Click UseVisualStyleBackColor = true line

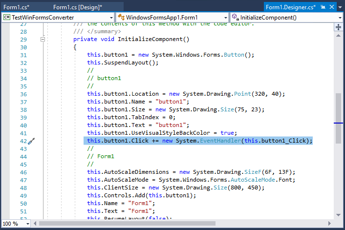(x=162, y=133)
